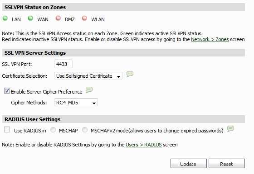This screenshot has height=174, width=254.
Task: Open the Certificate Selection help comment icon
Action: 130,74
